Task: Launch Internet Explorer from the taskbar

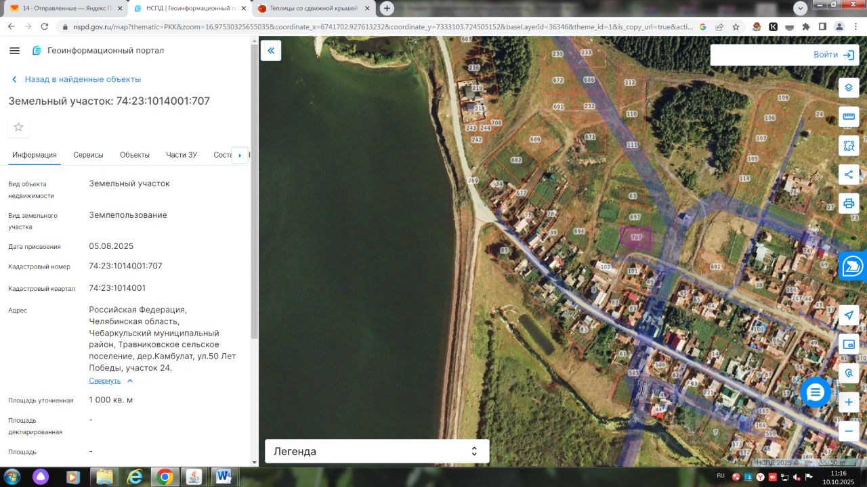Action: (135, 477)
